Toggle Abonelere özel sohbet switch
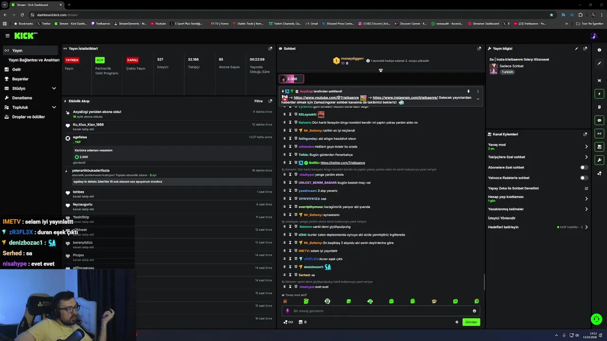Screen dimensions: 607x341 pyautogui.click(x=584, y=167)
